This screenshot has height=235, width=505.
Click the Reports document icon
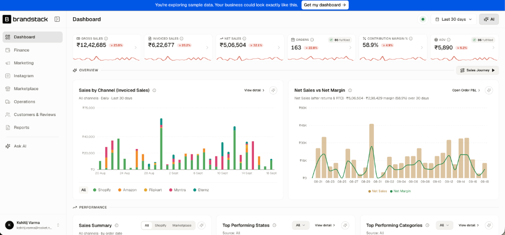[8, 127]
